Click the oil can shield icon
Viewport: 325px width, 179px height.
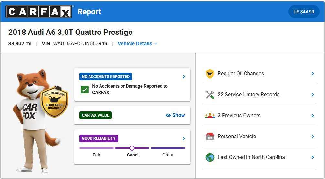tap(210, 74)
